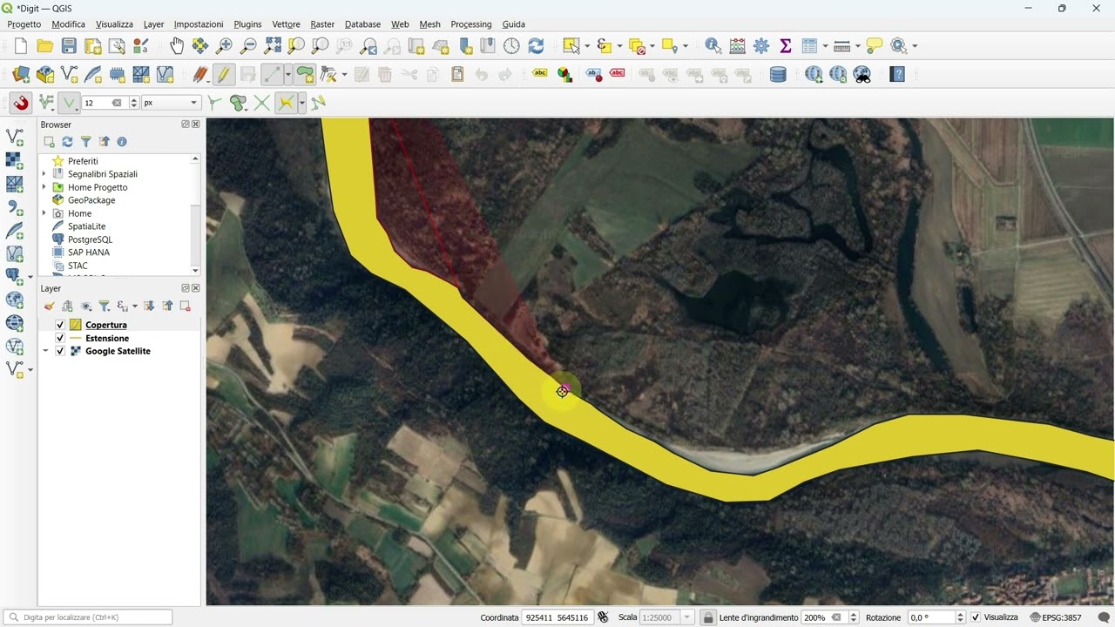Expand the Home node in Browser
The height and width of the screenshot is (627, 1115).
[44, 213]
